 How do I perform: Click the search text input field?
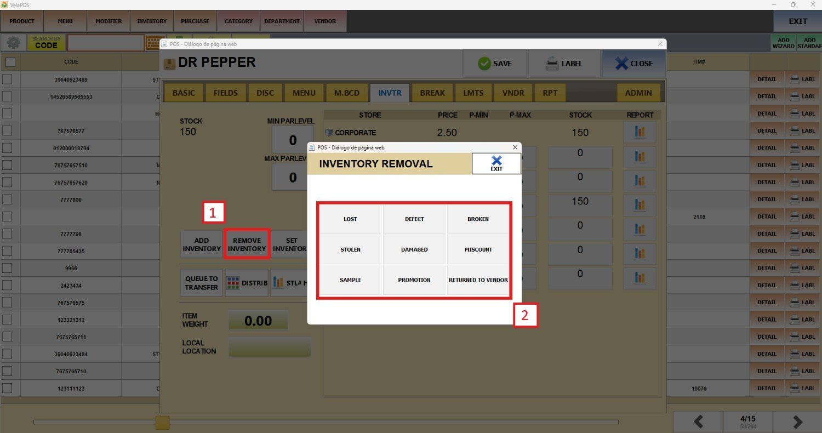pos(105,43)
